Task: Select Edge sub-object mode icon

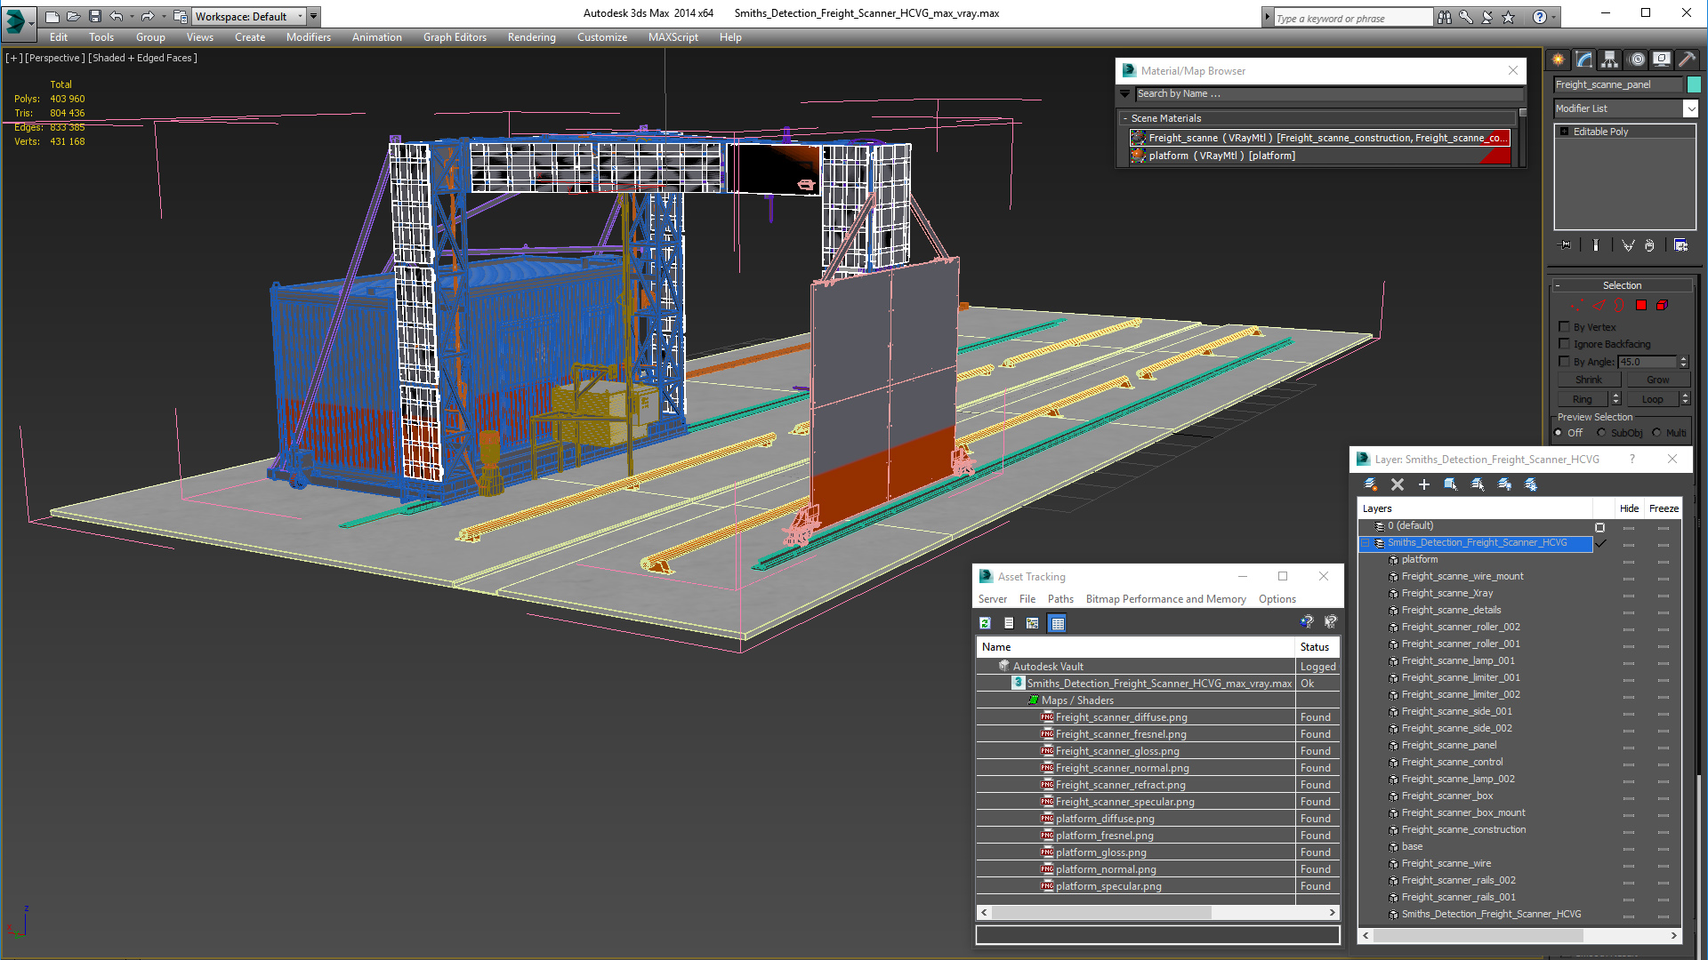Action: click(x=1599, y=305)
